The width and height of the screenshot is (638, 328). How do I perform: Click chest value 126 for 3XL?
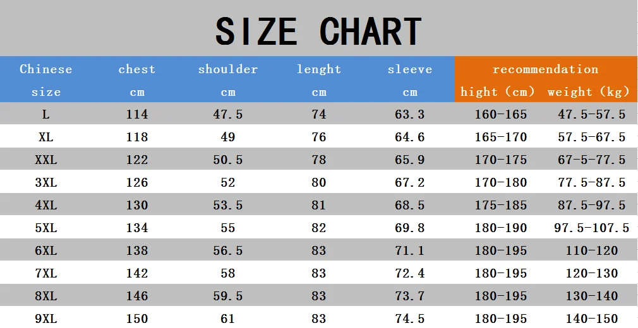136,182
